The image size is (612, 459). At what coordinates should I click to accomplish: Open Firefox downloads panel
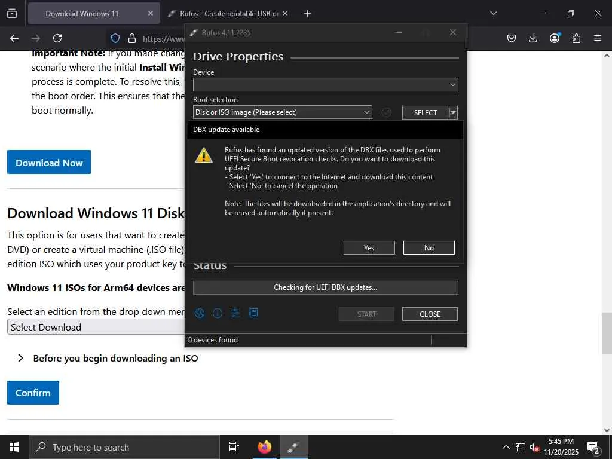tap(533, 38)
